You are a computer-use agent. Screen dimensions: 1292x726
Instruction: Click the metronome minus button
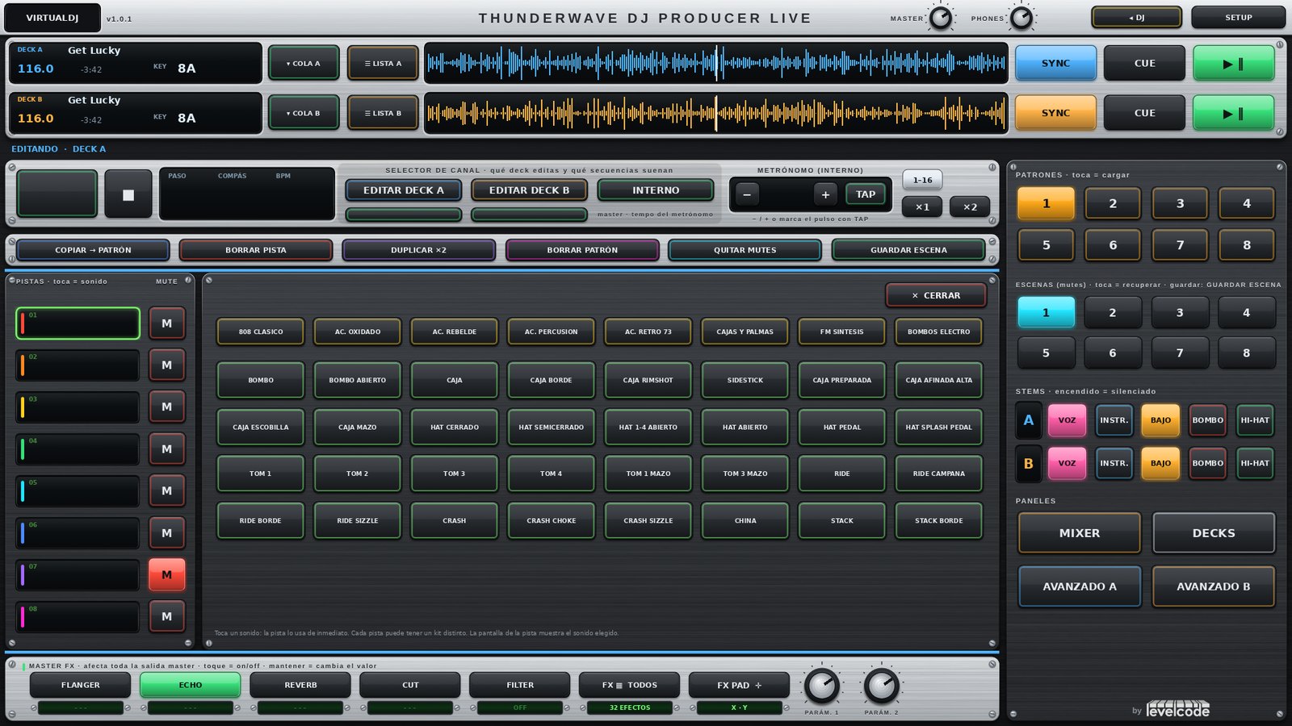747,194
